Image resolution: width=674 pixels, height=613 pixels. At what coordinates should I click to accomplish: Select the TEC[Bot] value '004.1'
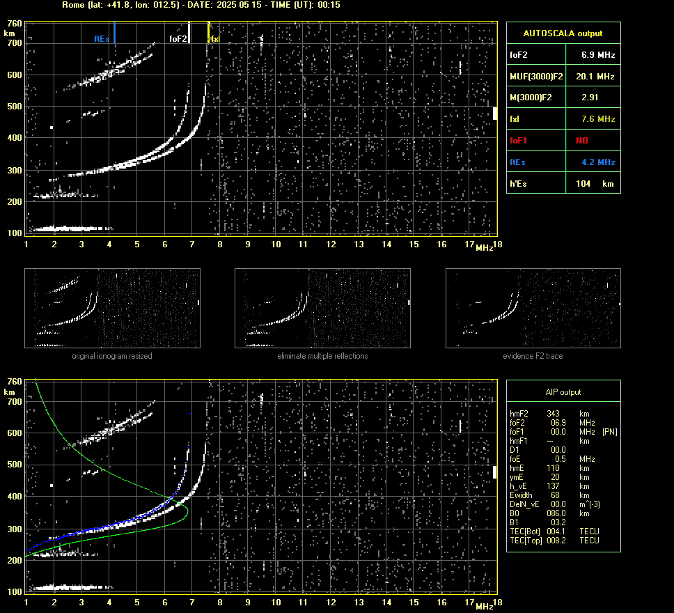pyautogui.click(x=556, y=531)
